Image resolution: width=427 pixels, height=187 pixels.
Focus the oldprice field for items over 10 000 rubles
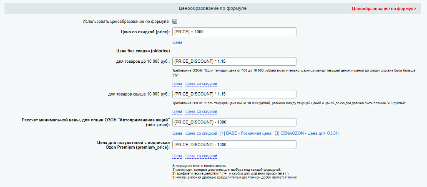pyautogui.click(x=234, y=94)
